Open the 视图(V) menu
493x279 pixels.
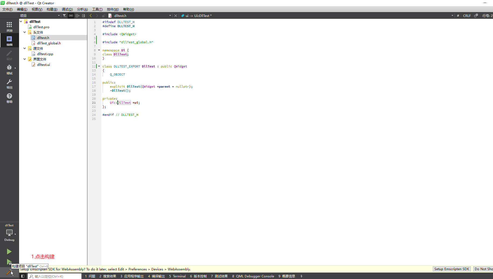[x=37, y=9]
